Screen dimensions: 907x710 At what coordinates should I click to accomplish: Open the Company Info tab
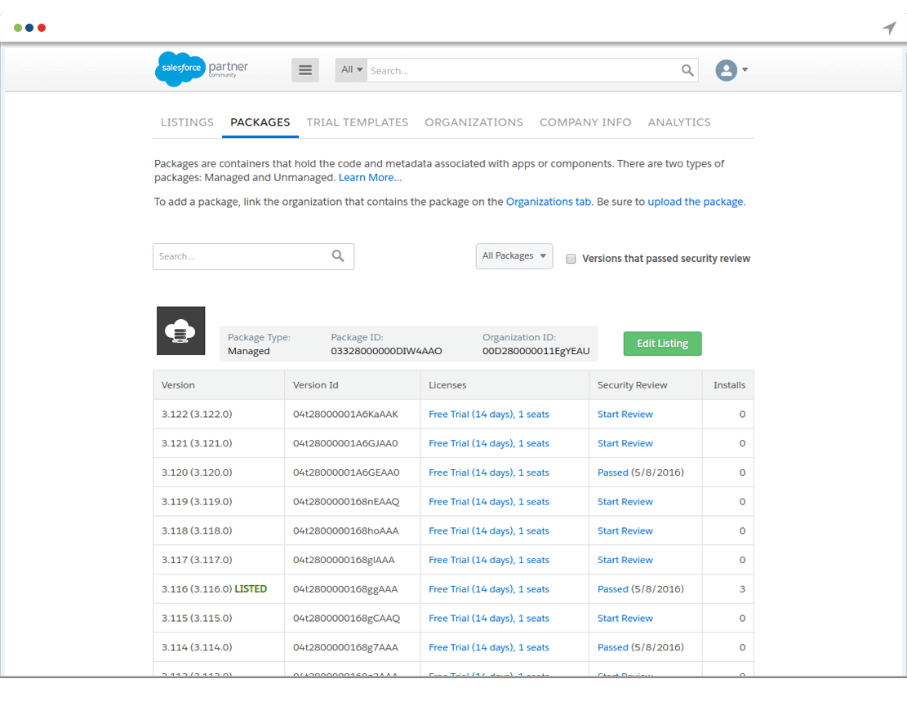[x=585, y=122]
